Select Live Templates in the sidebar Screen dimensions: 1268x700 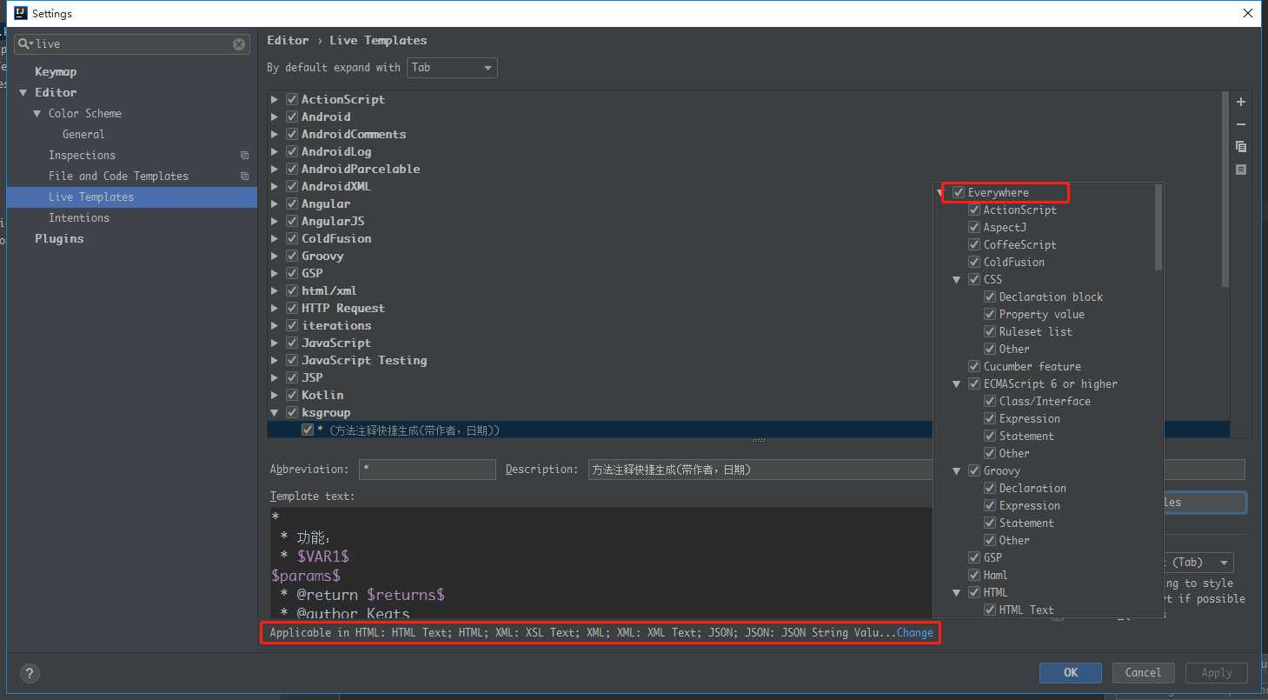pyautogui.click(x=131, y=197)
